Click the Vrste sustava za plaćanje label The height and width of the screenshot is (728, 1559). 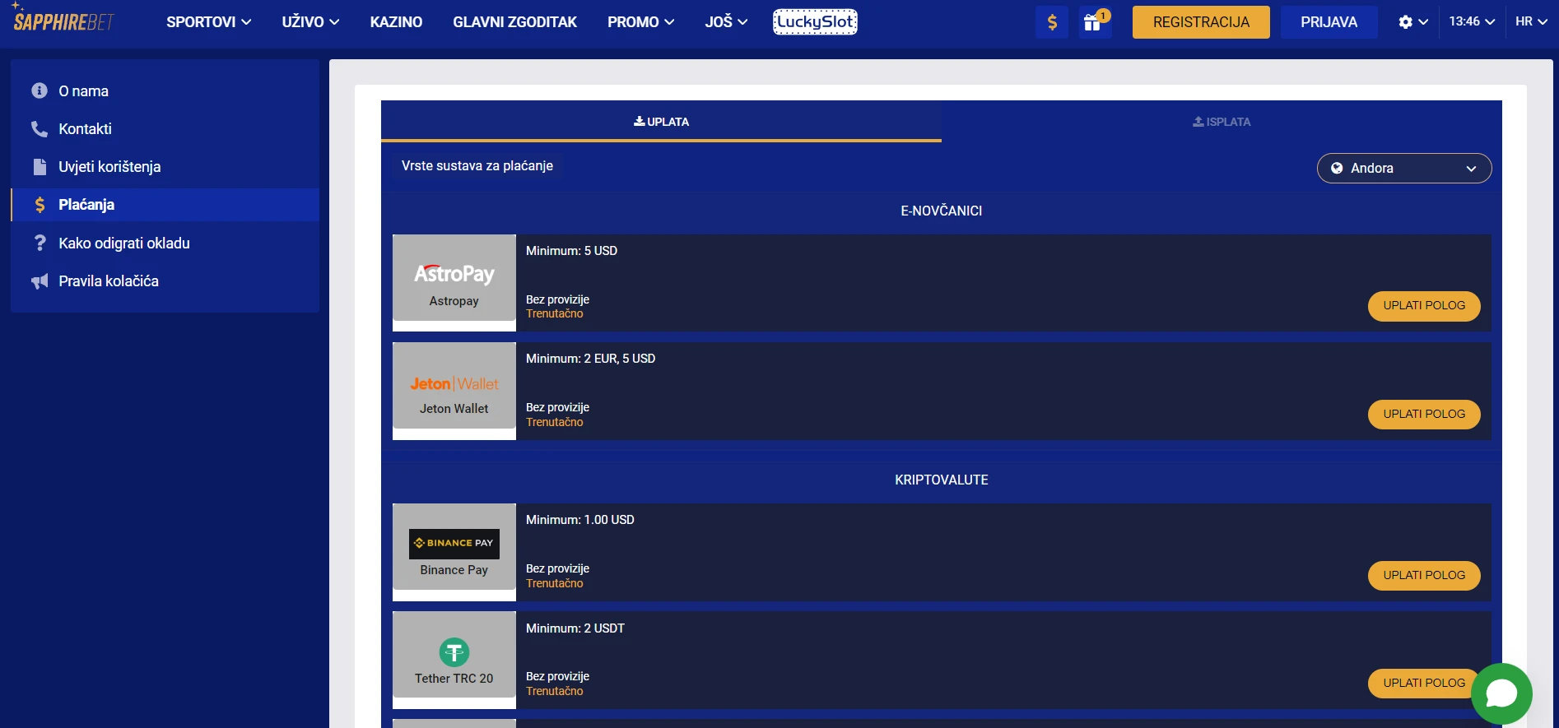click(x=477, y=166)
